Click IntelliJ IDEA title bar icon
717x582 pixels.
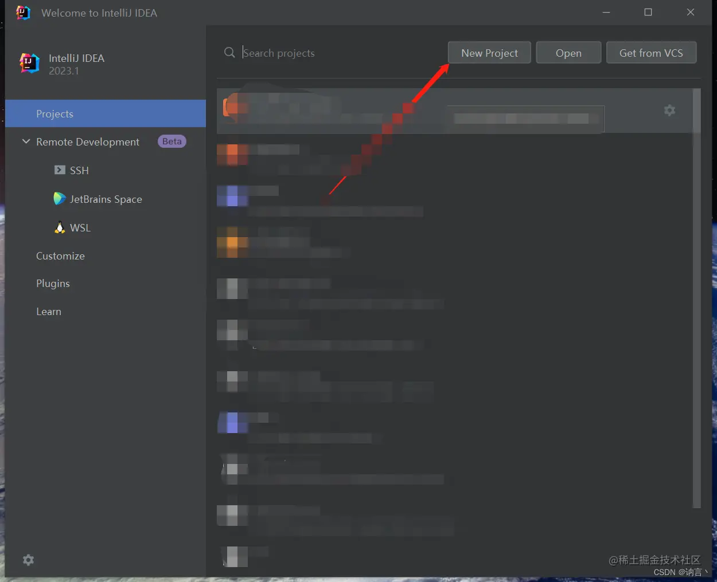click(x=23, y=13)
